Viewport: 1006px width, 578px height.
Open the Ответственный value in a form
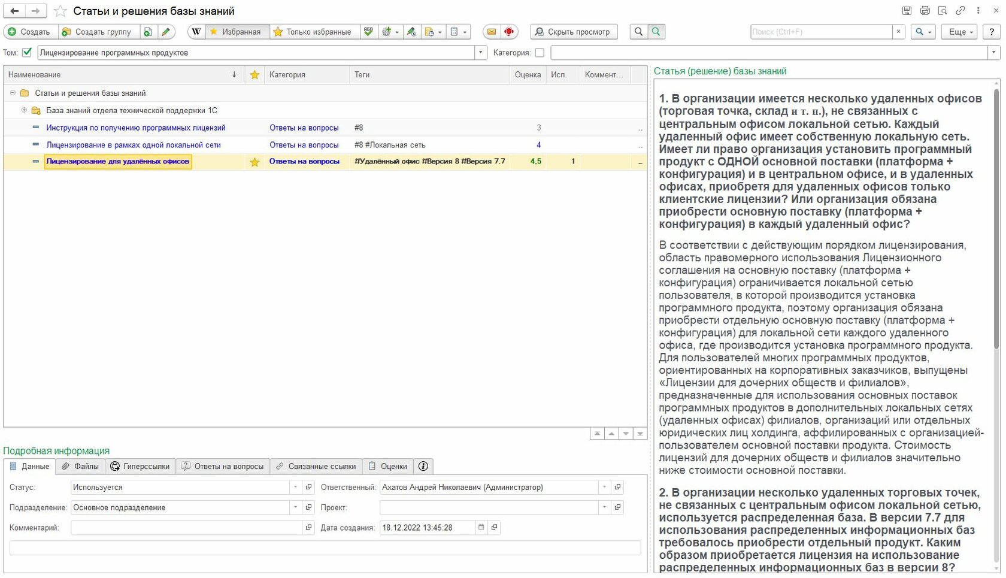[617, 488]
